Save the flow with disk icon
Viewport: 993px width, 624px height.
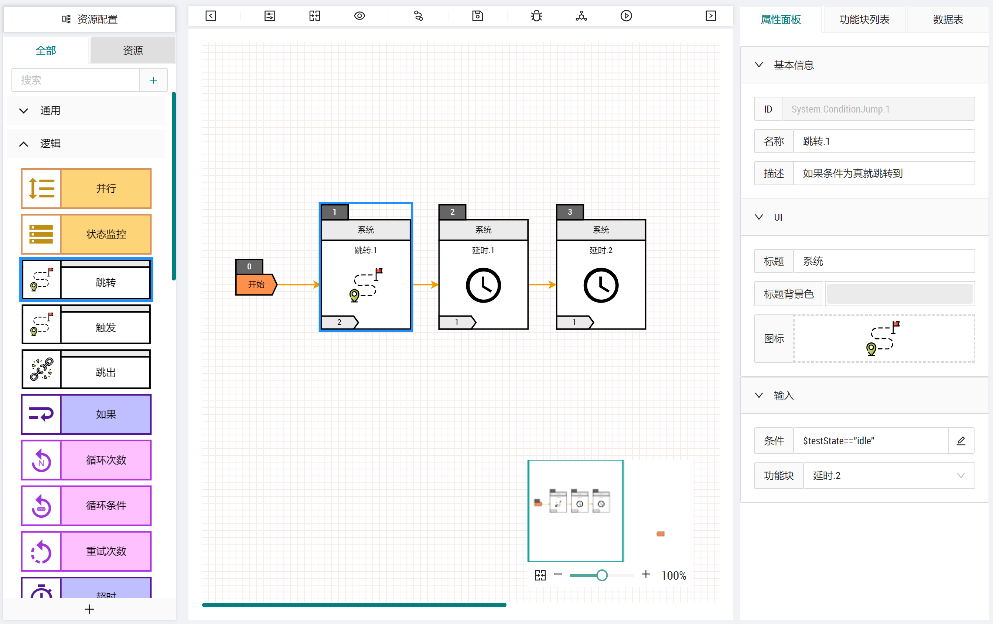478,16
